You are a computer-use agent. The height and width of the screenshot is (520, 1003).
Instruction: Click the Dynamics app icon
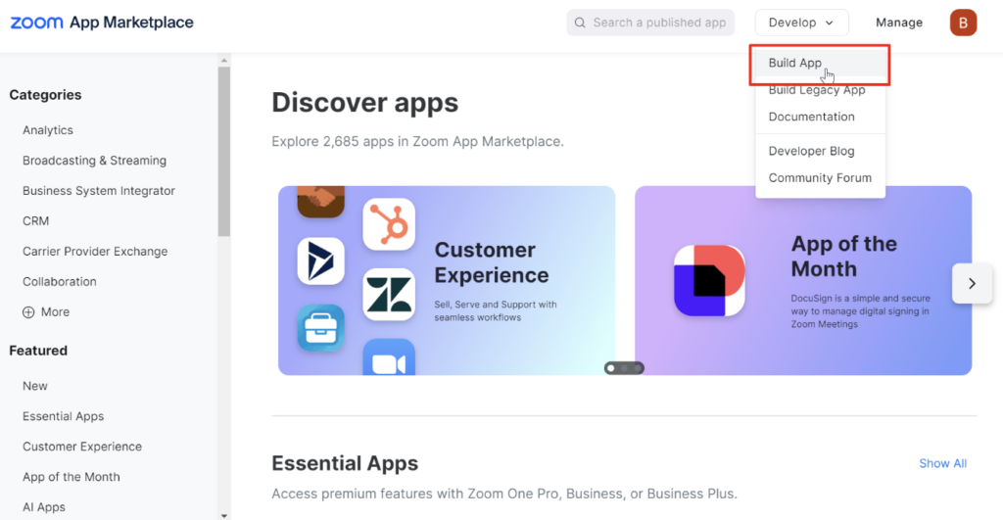coord(320,261)
